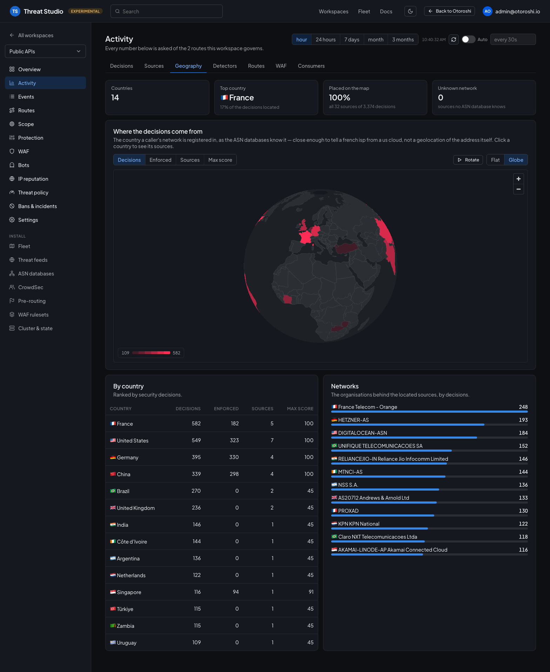
Task: Open Overview via its grid icon
Action: (x=12, y=69)
